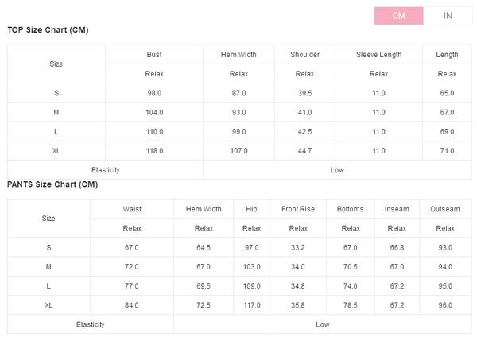Select the Front Rise column header
Screen dimensions: 477x341
(x=298, y=209)
